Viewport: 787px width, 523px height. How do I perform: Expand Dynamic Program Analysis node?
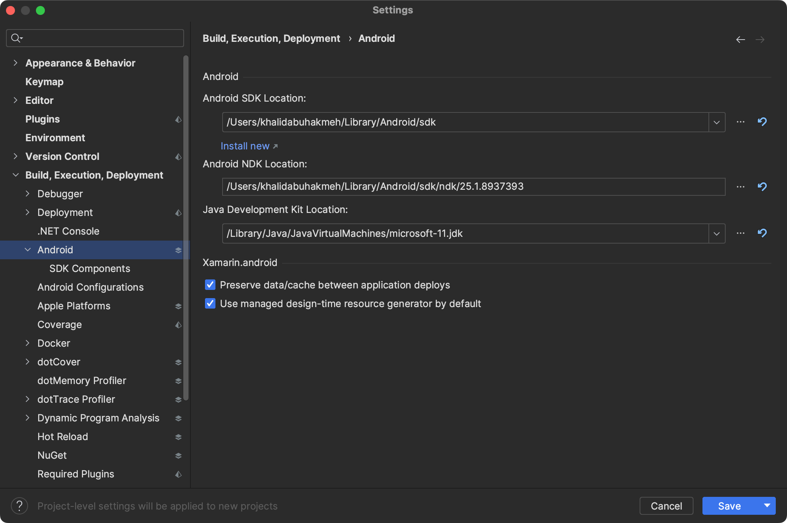pos(27,418)
